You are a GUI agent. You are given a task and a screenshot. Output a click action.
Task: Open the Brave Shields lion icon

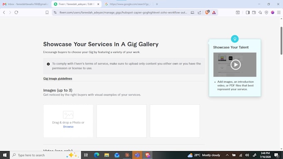tap(207, 12)
